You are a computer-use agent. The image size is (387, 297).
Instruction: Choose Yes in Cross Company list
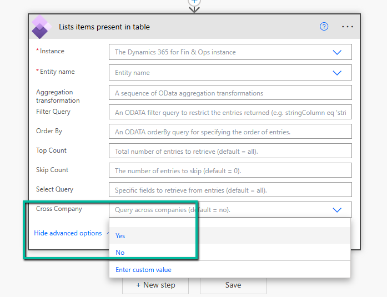pos(230,235)
